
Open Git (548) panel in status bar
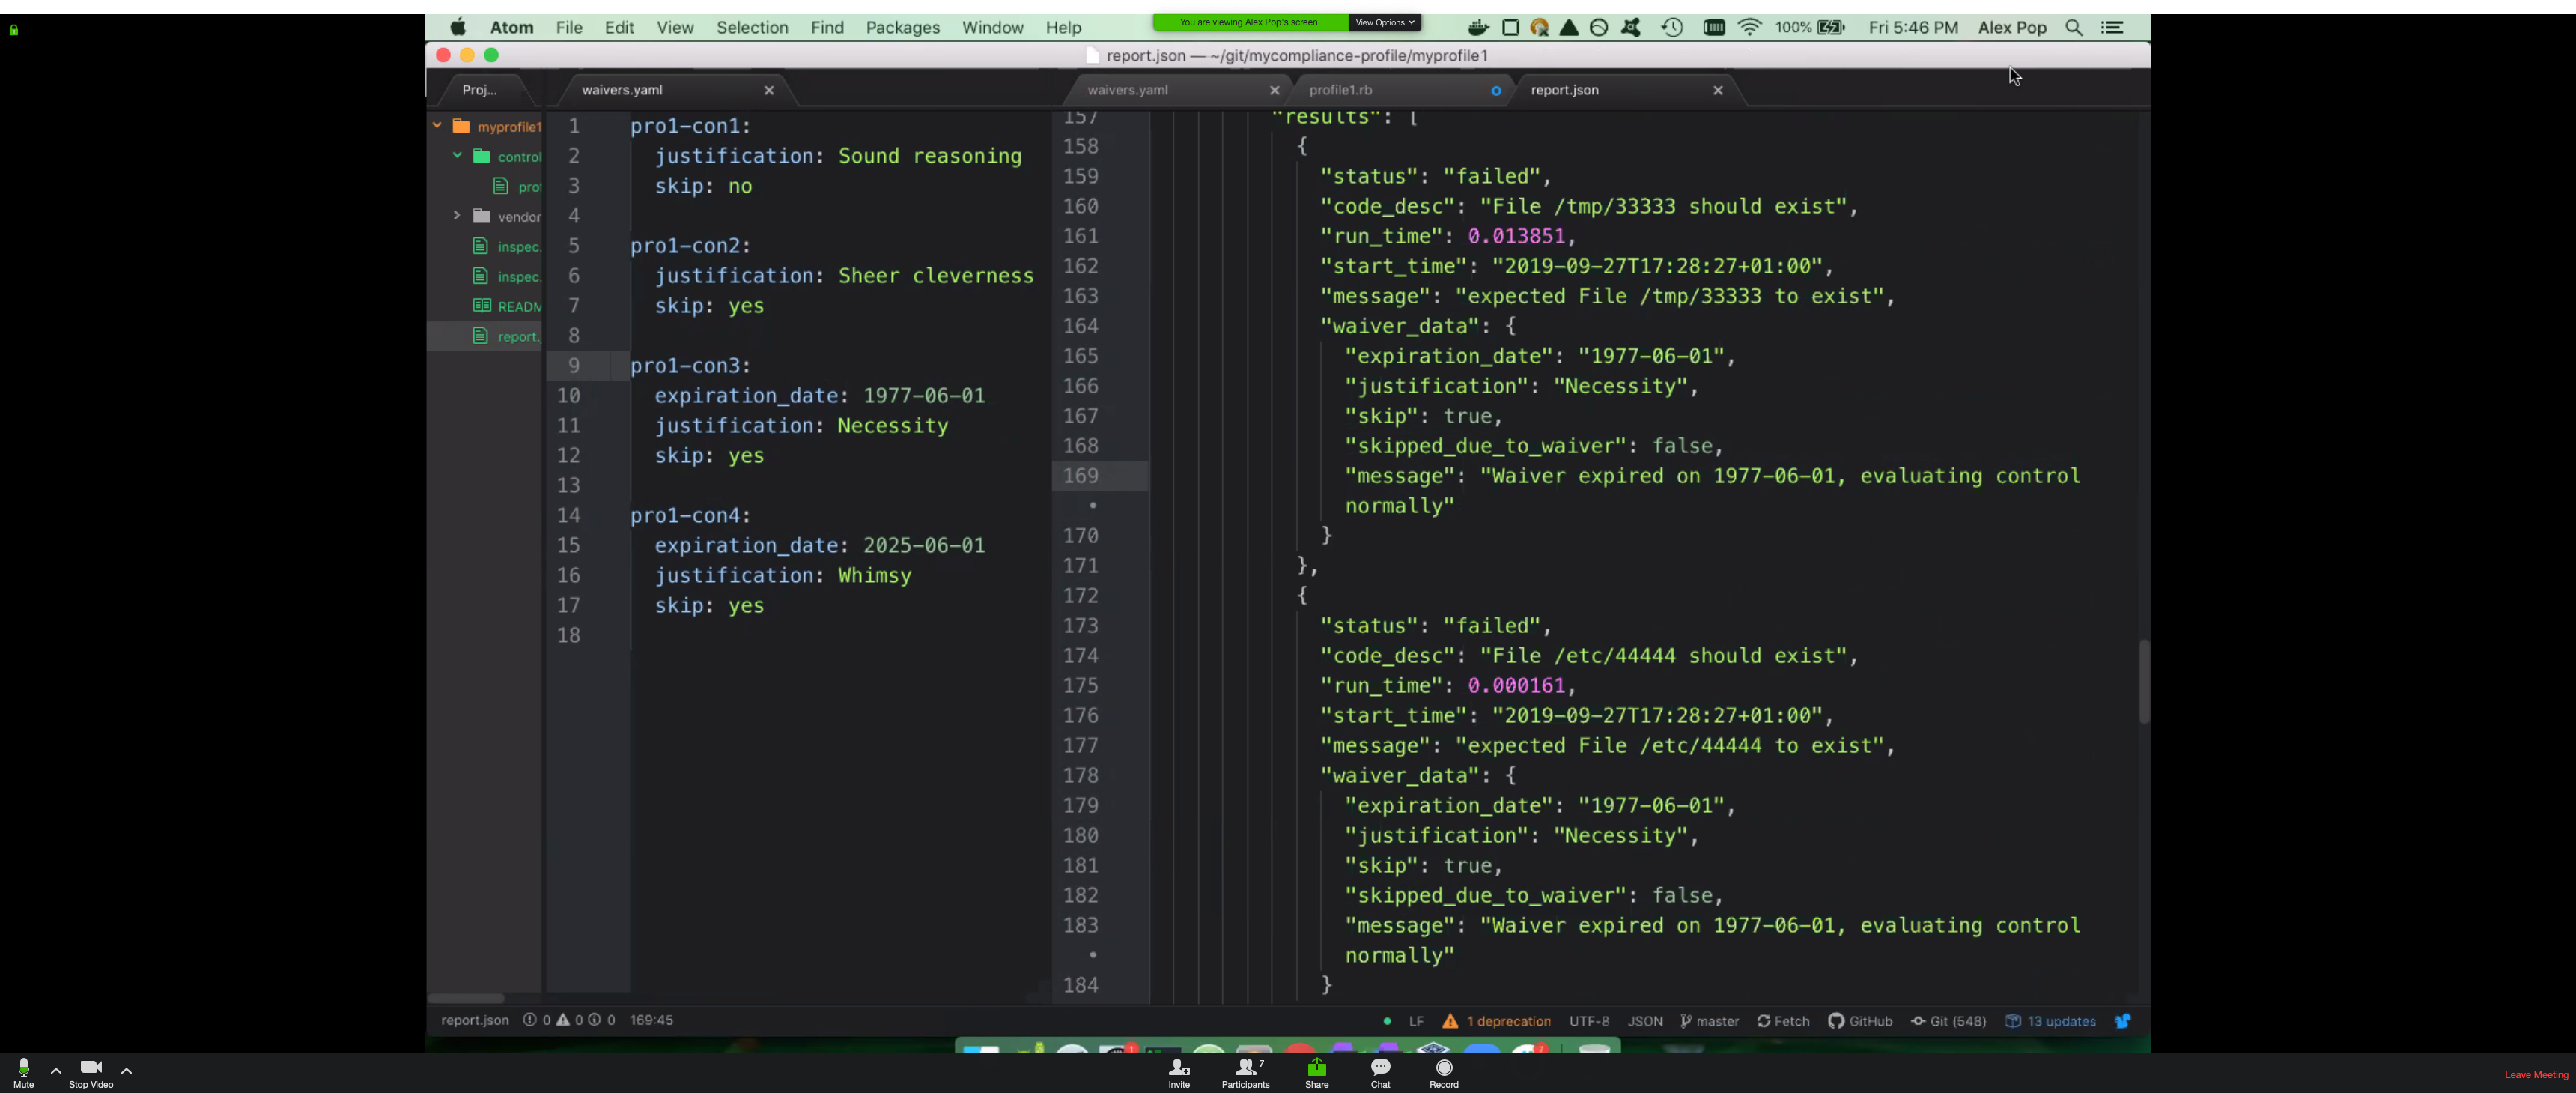coord(1948,1021)
